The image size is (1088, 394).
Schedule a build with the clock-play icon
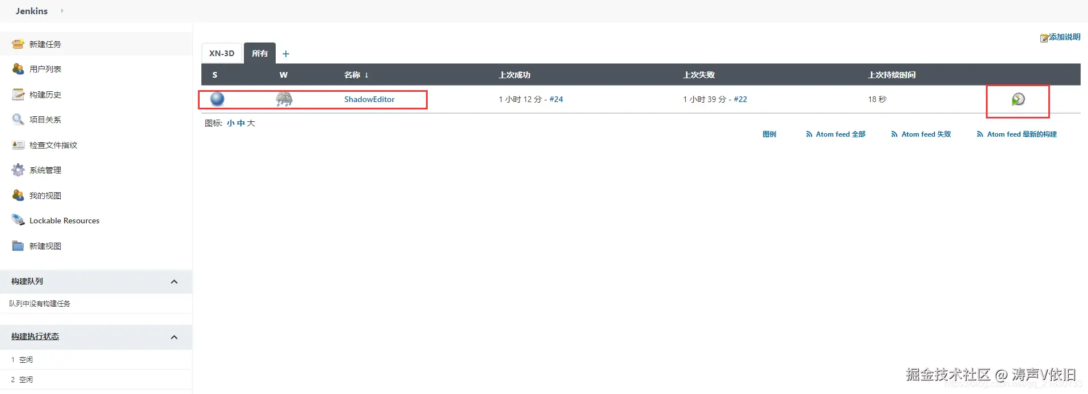coord(1018,99)
